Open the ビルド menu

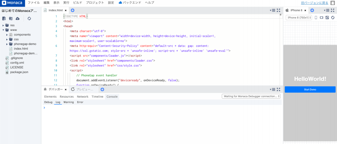(77, 3)
